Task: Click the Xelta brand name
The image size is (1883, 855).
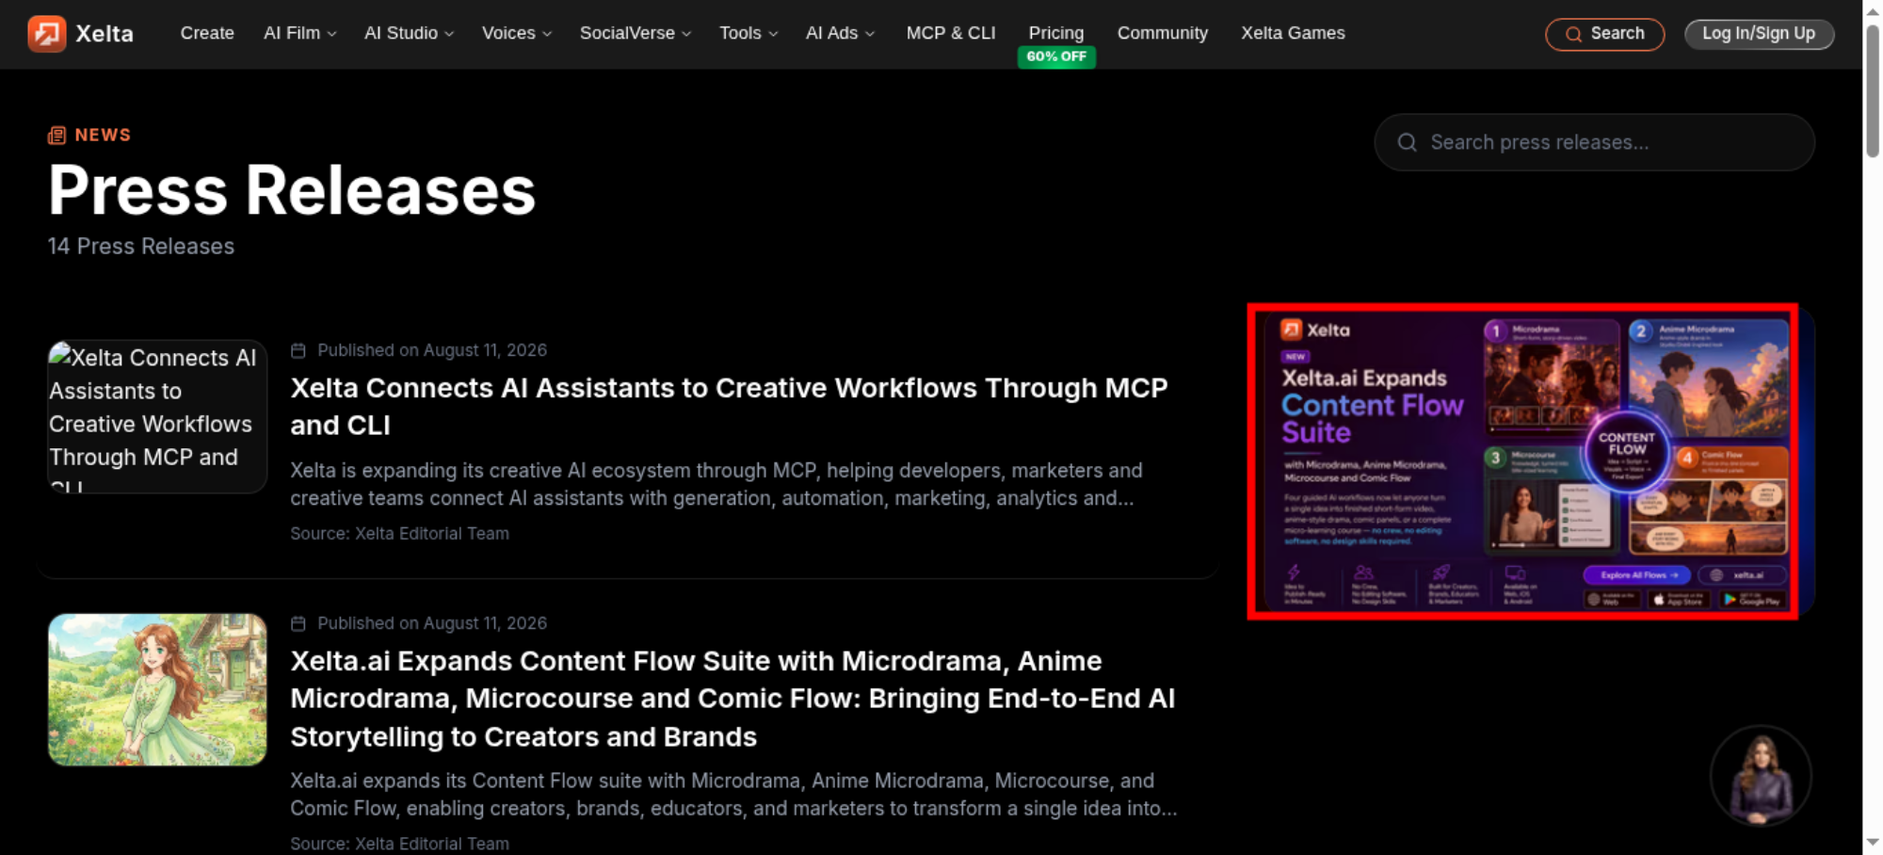Action: point(105,34)
